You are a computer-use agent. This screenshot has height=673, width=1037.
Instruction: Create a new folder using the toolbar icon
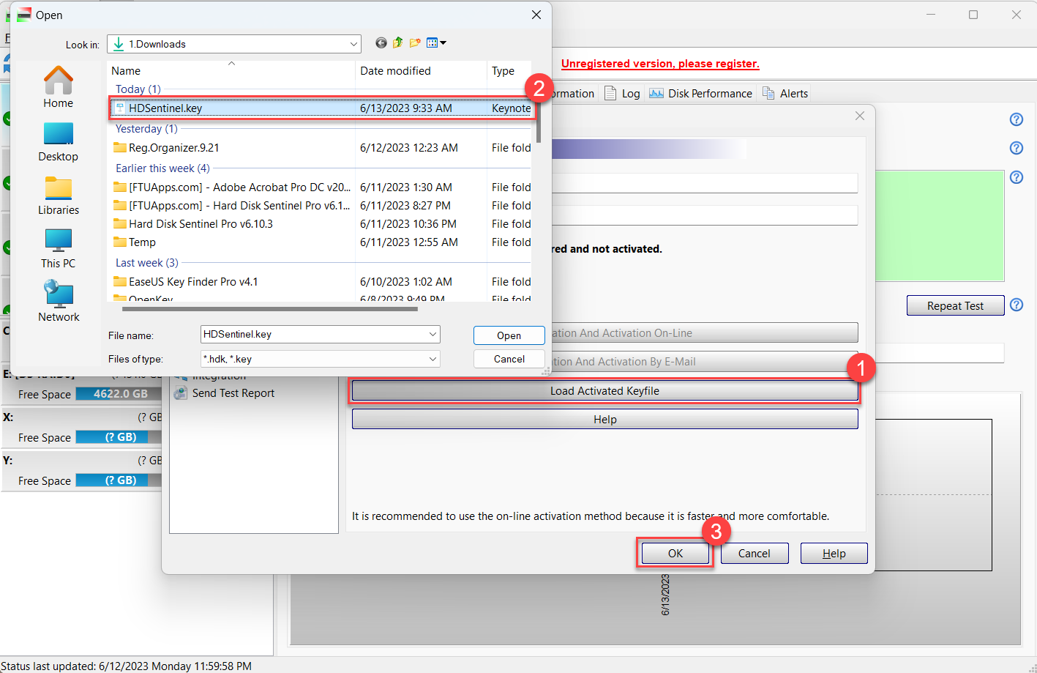(x=415, y=43)
